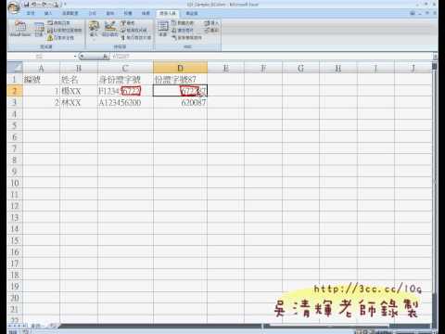Click Save in the Quick Access Toolbar

click(x=27, y=5)
